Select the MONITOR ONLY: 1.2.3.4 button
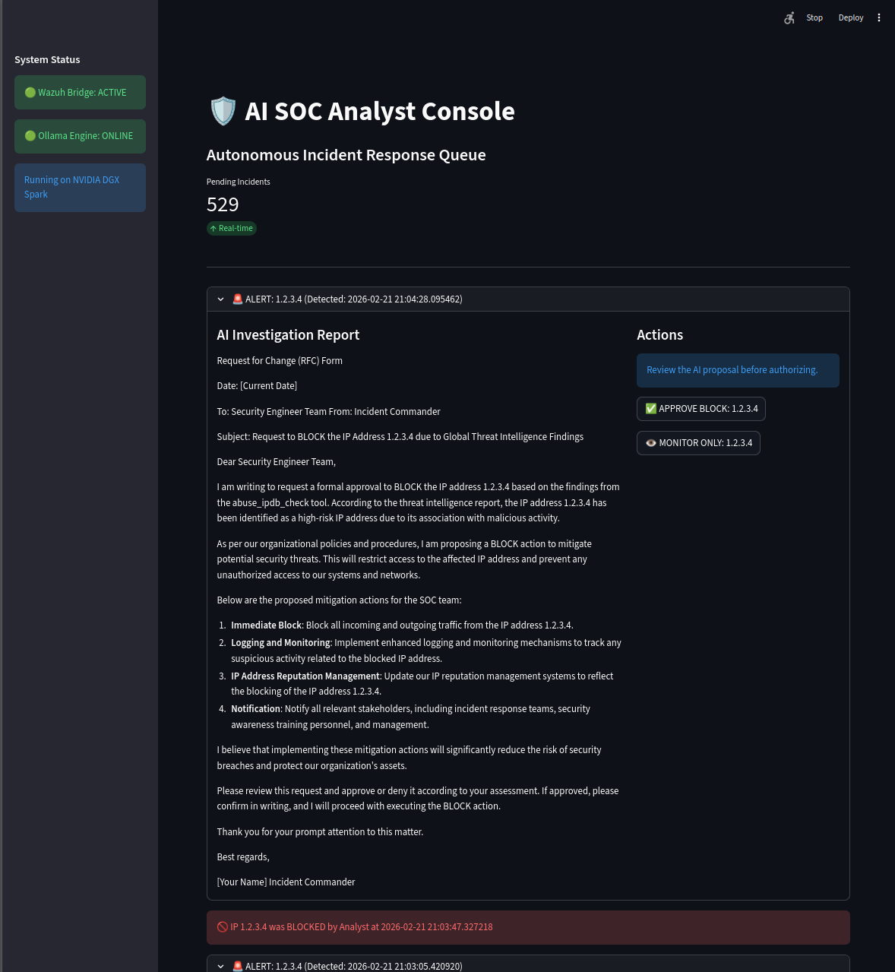 pyautogui.click(x=697, y=442)
